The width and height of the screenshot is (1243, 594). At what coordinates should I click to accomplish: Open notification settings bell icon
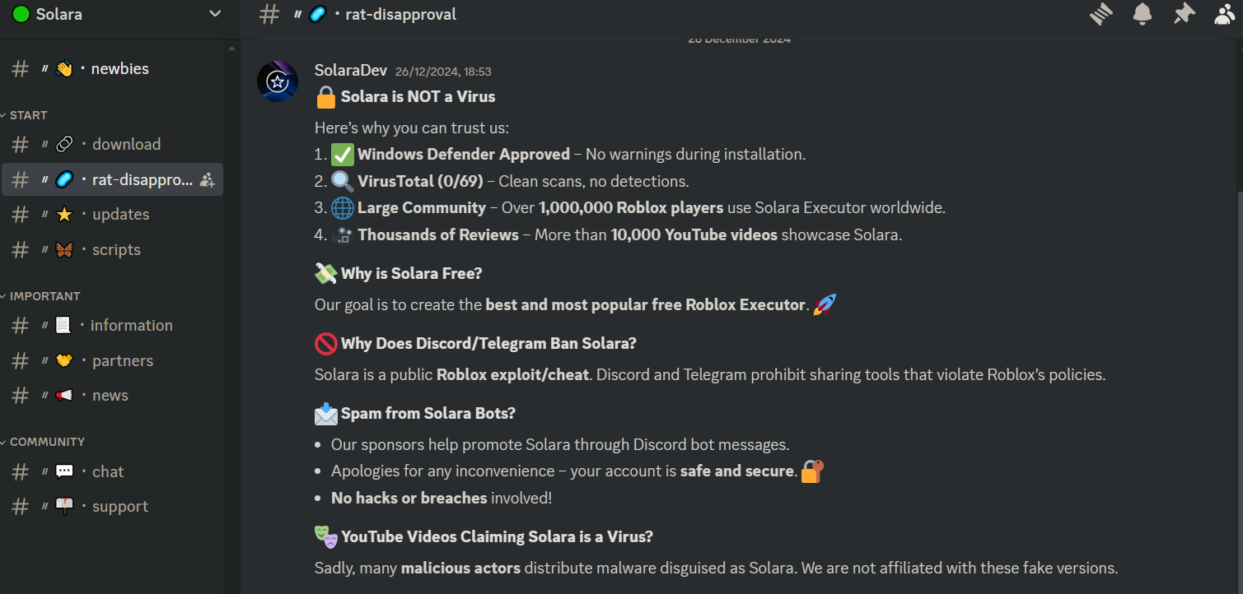point(1143,14)
